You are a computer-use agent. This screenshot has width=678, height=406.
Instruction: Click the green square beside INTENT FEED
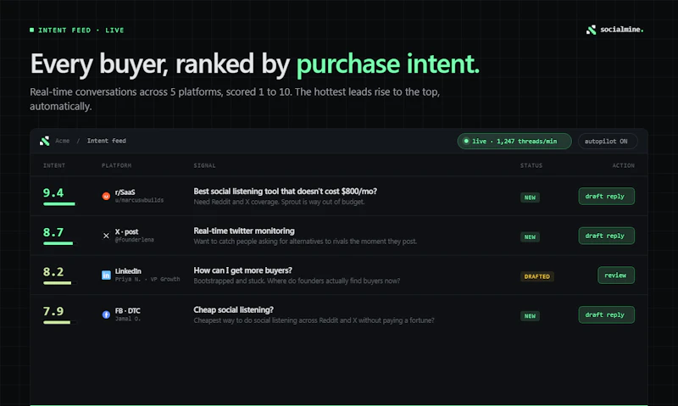coord(31,30)
